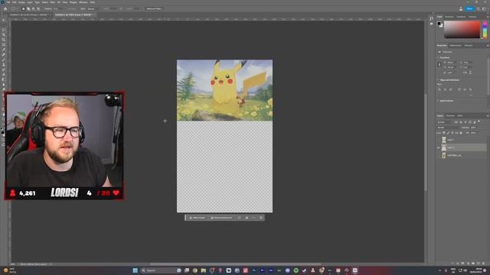
Task: Open the layer filter Kind dropdown
Action: click(x=445, y=122)
